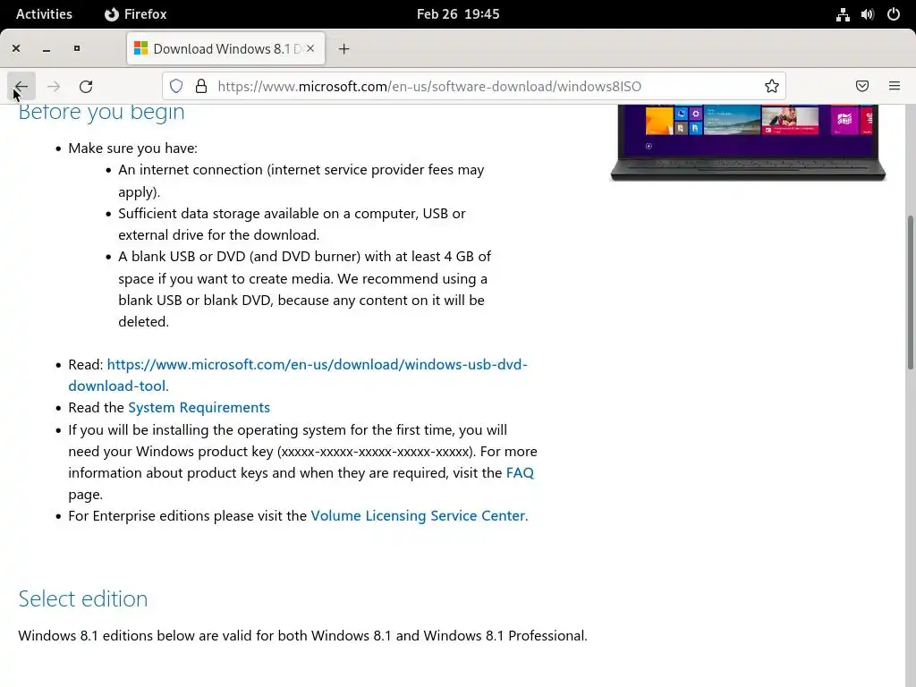
Task: Open the windows-usb-dvd-download-tool link
Action: [297, 375]
